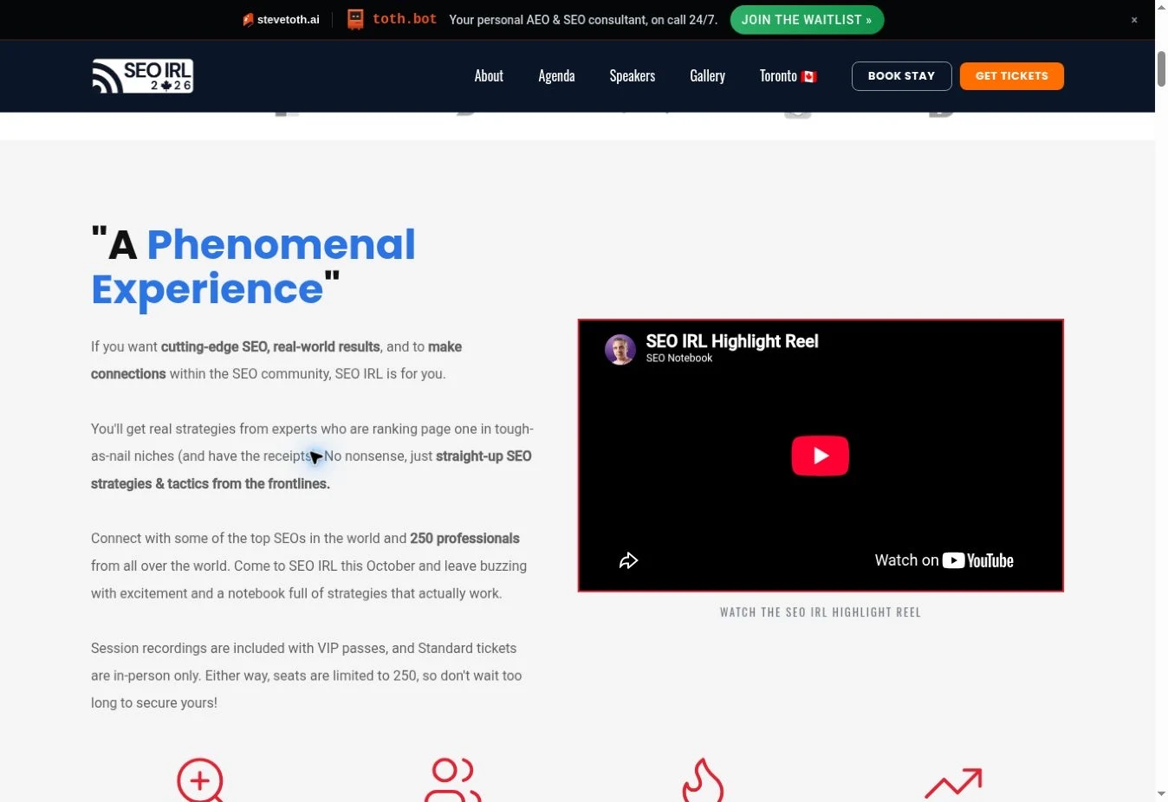This screenshot has width=1168, height=802.
Task: Click the orange Get Tickets button
Action: pyautogui.click(x=1012, y=76)
